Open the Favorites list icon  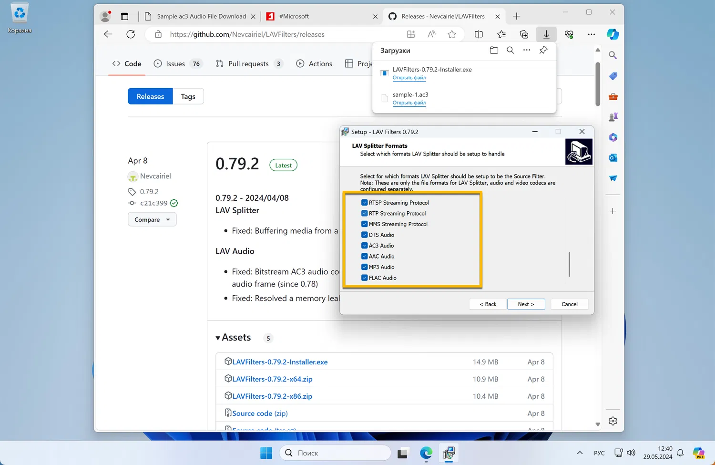[501, 34]
